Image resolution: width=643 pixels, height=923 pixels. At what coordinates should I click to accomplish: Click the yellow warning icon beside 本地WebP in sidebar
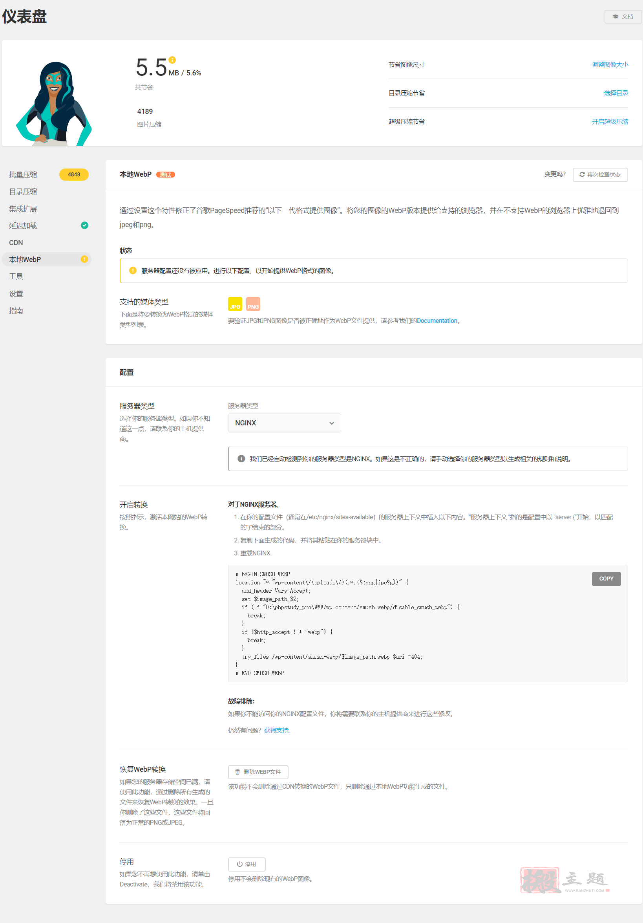pyautogui.click(x=84, y=259)
